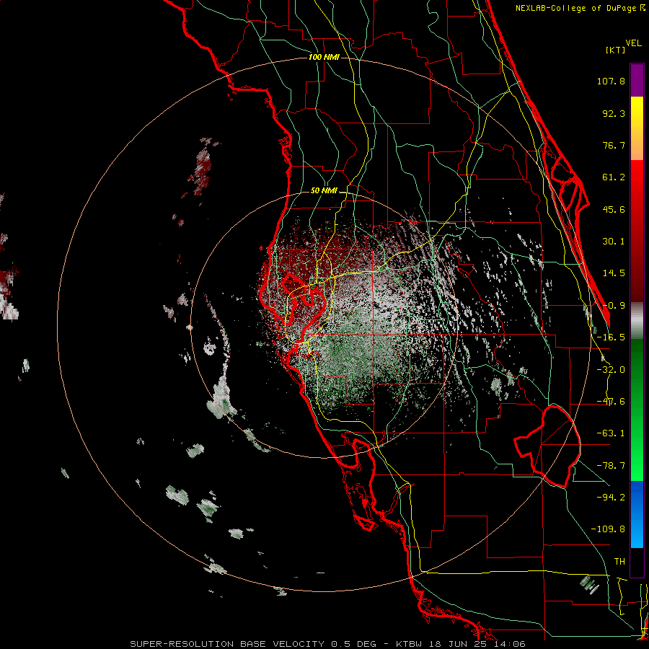Select the 76.7 velocity scale value

(614, 145)
